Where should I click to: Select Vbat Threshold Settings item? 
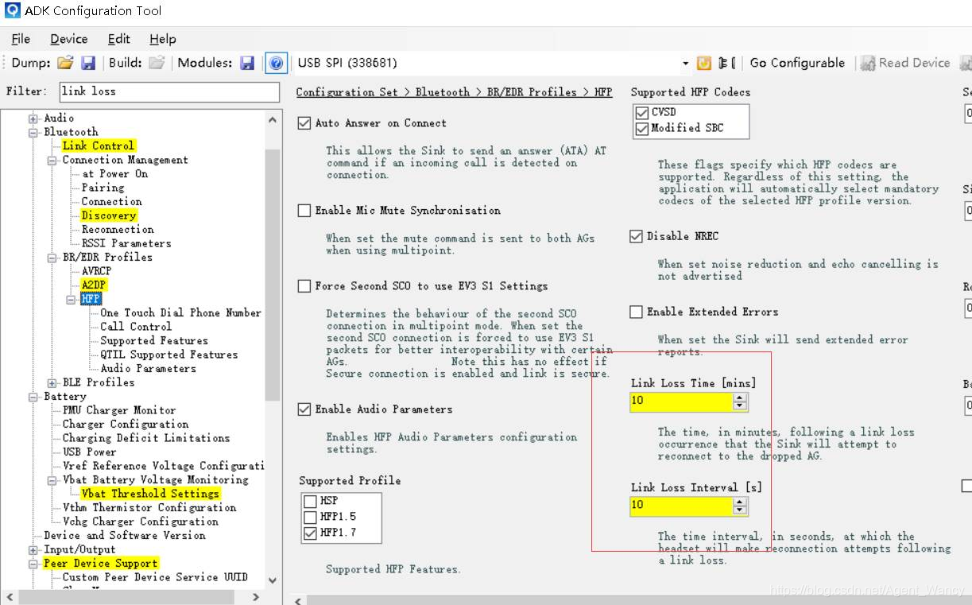150,494
